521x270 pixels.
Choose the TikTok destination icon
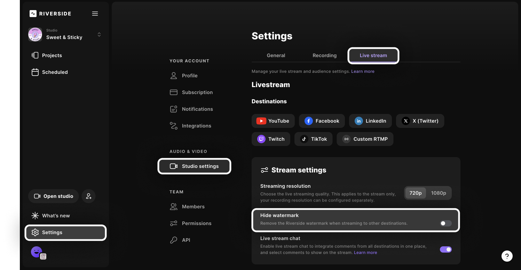pyautogui.click(x=304, y=139)
